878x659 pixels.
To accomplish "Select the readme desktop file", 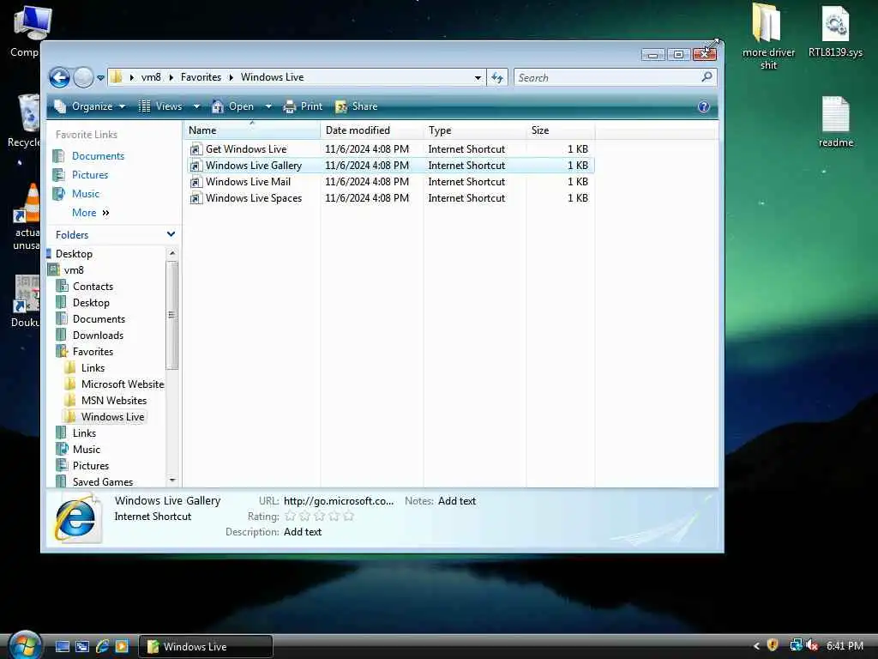I will coord(835,123).
